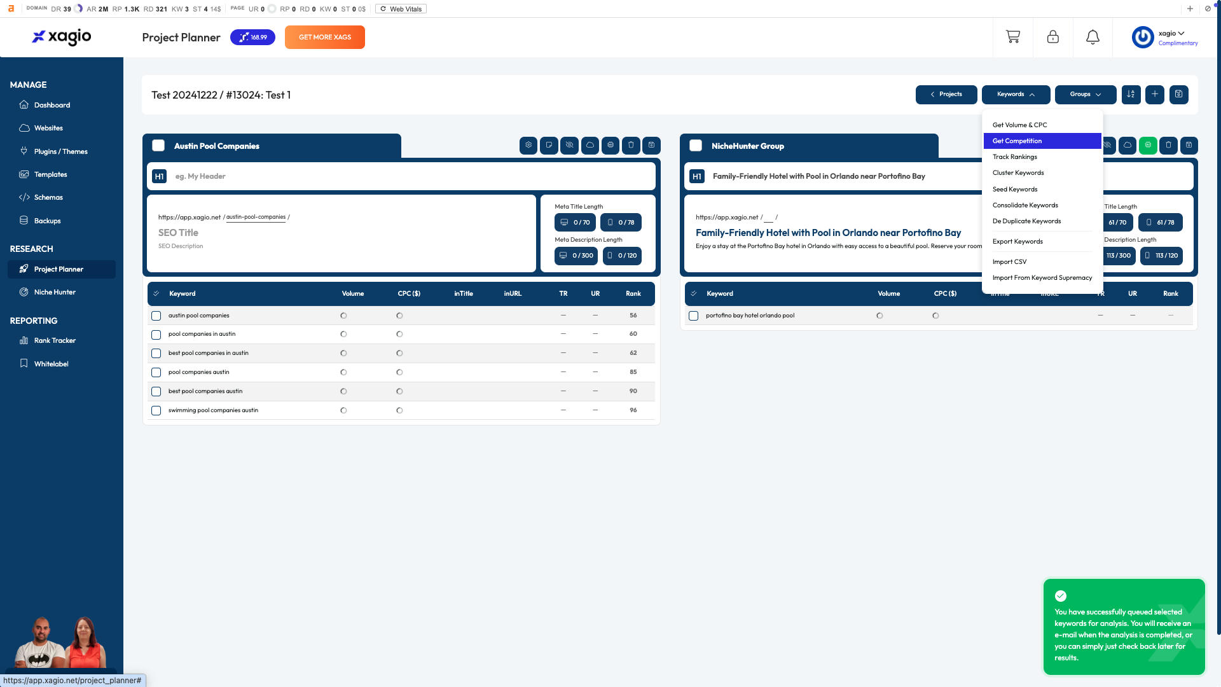Viewport: 1221px width, 687px height.
Task: Choose Export Keywords menu item
Action: tap(1042, 242)
